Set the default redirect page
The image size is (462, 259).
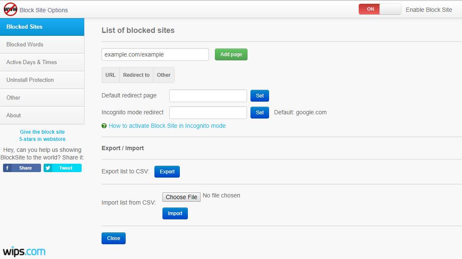260,96
